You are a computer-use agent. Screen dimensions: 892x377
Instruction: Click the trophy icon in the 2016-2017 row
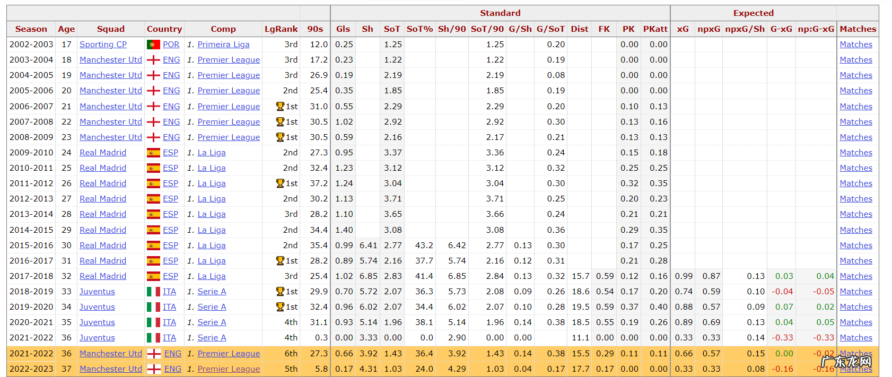(x=280, y=261)
